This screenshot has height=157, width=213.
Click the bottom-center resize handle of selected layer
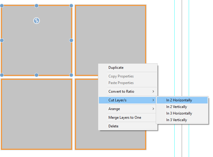(x=37, y=75)
